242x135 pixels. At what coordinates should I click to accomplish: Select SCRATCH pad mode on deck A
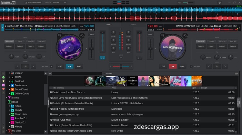pos(31,41)
